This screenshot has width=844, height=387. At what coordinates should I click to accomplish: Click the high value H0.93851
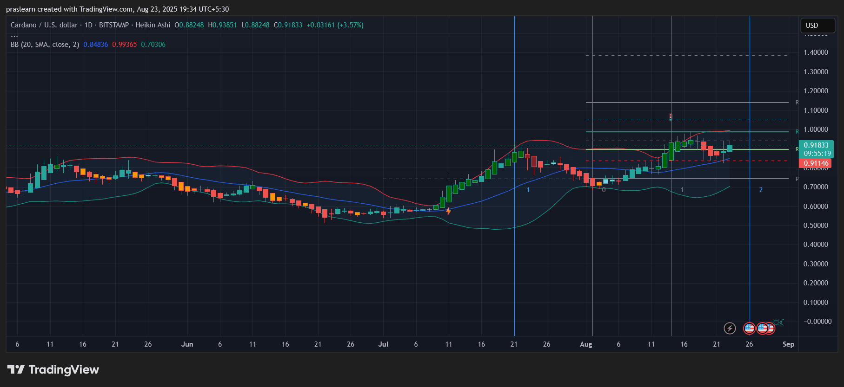coord(223,25)
